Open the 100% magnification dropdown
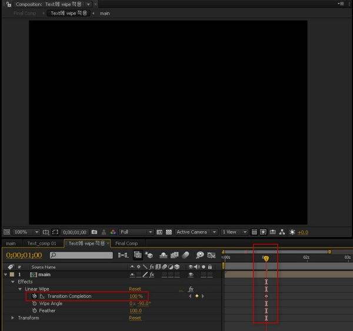Viewport: 353px width, 331px height. (x=25, y=232)
